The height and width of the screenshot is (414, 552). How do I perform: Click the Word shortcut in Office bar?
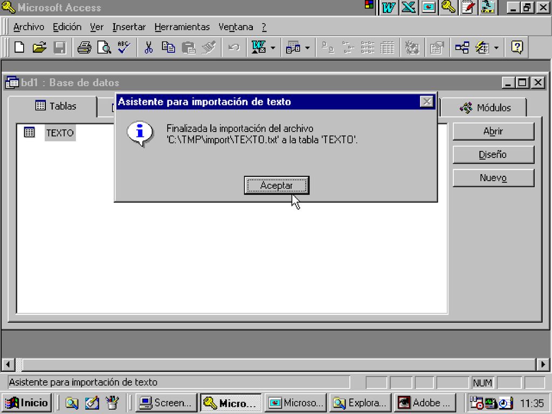(389, 8)
